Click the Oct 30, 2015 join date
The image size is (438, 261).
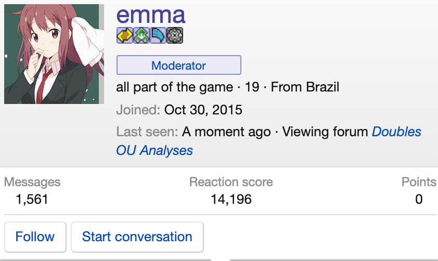click(x=203, y=110)
